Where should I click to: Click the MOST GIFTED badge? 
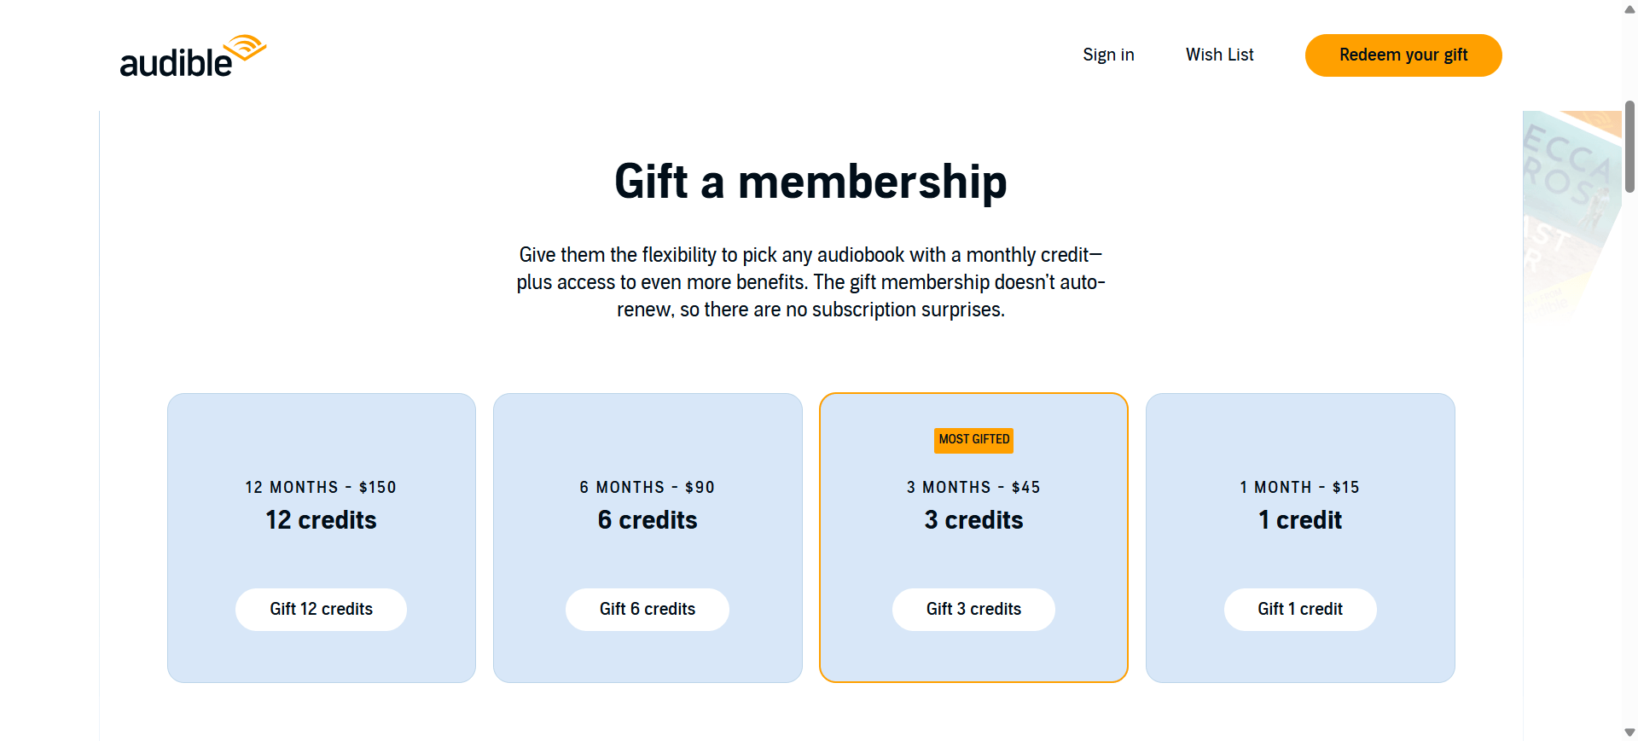coord(973,440)
